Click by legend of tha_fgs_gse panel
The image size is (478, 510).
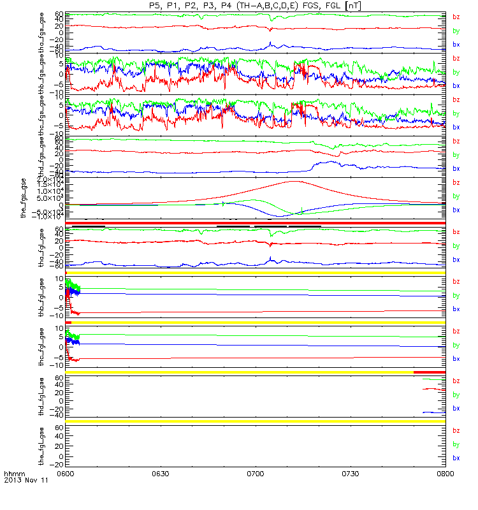456,31
